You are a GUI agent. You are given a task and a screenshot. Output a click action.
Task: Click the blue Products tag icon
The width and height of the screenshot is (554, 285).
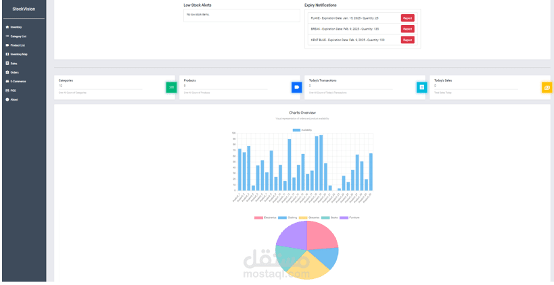point(296,87)
